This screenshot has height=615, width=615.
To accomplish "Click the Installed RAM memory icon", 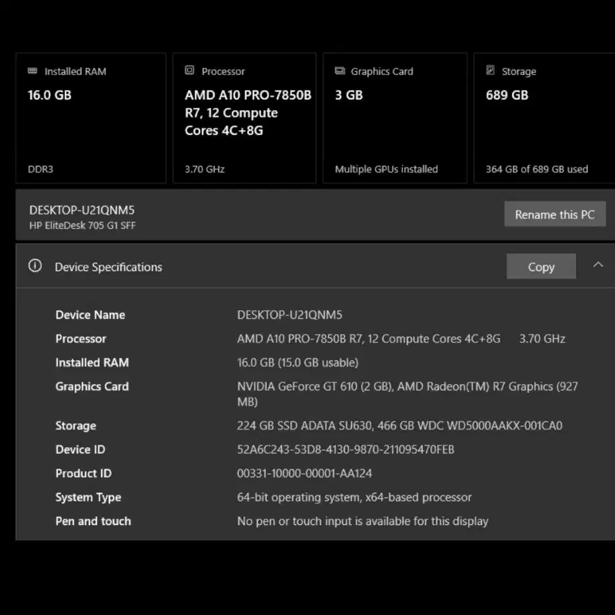I will tap(32, 70).
